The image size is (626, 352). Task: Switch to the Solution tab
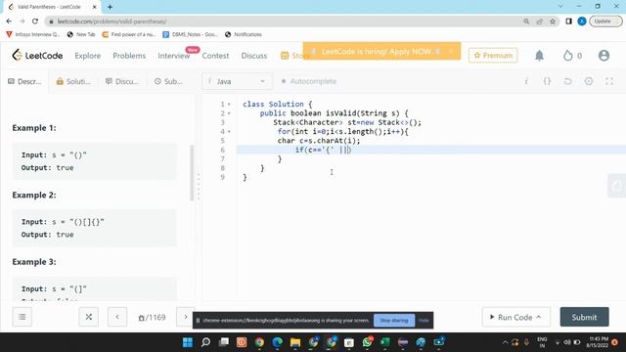73,81
